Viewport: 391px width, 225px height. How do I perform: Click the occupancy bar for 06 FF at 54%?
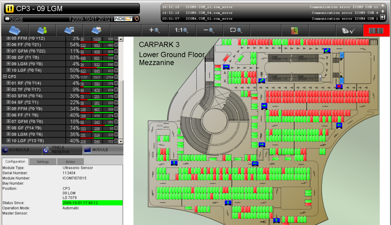click(x=97, y=42)
